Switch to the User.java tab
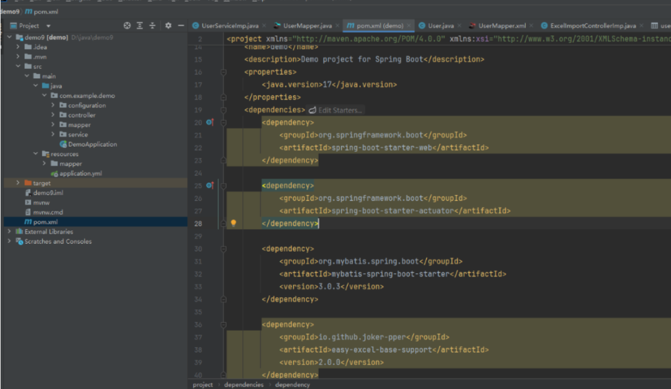671x389 pixels. [440, 25]
